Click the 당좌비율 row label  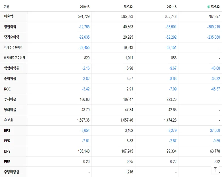pos(10,110)
